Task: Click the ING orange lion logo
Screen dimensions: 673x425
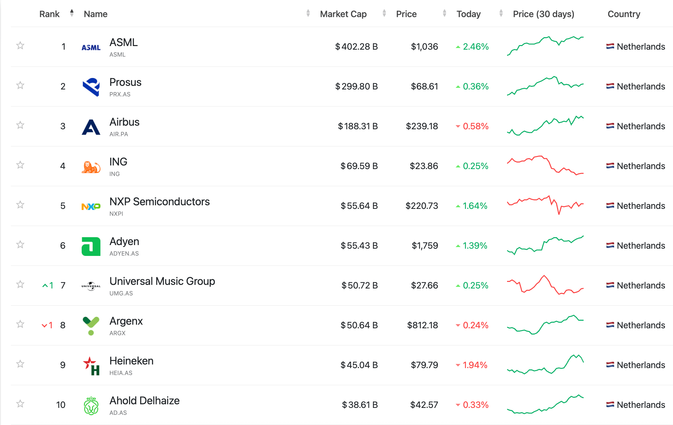Action: tap(91, 167)
